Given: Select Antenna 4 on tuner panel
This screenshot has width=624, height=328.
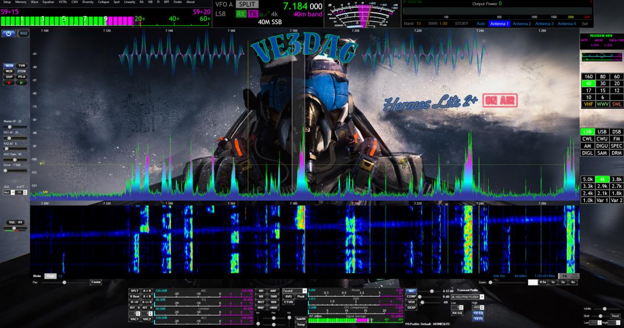Looking at the screenshot, I should 567,24.
